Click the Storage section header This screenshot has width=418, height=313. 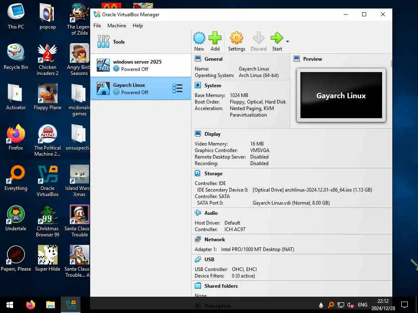[213, 174]
